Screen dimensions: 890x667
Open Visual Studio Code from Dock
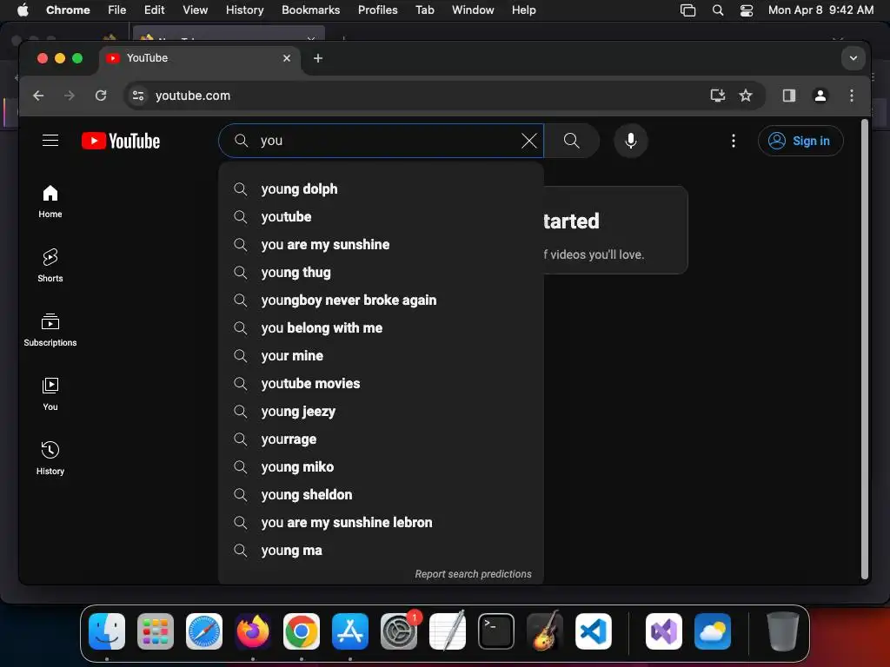593,631
